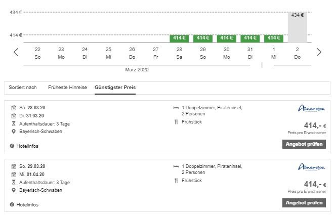Select the 414 € bar for Monday 30
This screenshot has height=215, width=336.
pyautogui.click(x=226, y=38)
